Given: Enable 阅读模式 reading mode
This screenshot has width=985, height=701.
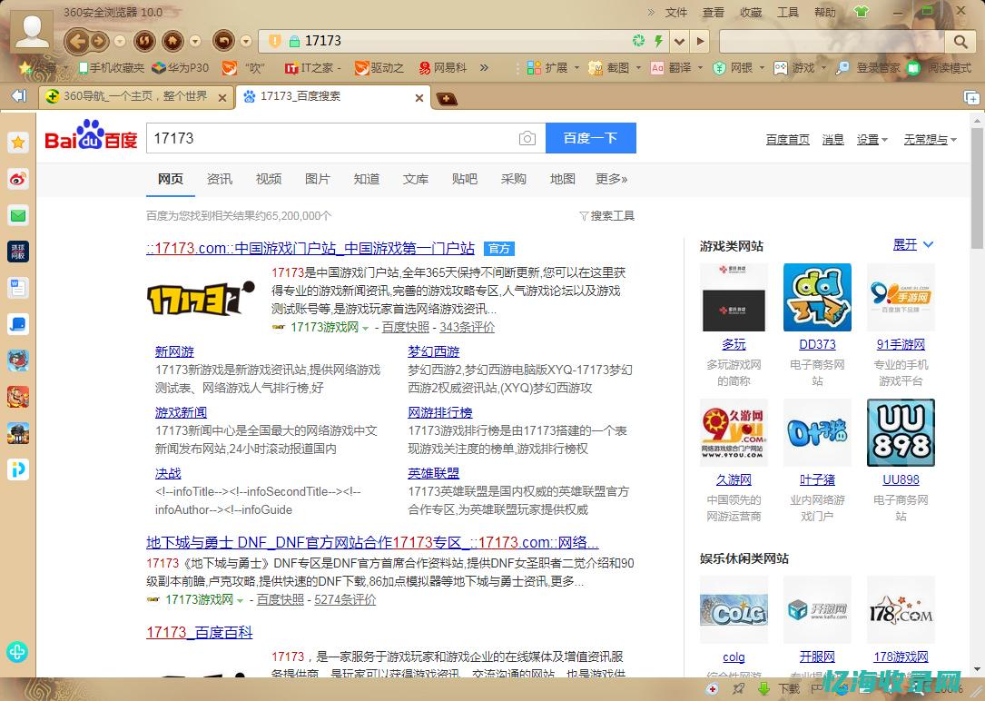Looking at the screenshot, I should click(x=941, y=69).
